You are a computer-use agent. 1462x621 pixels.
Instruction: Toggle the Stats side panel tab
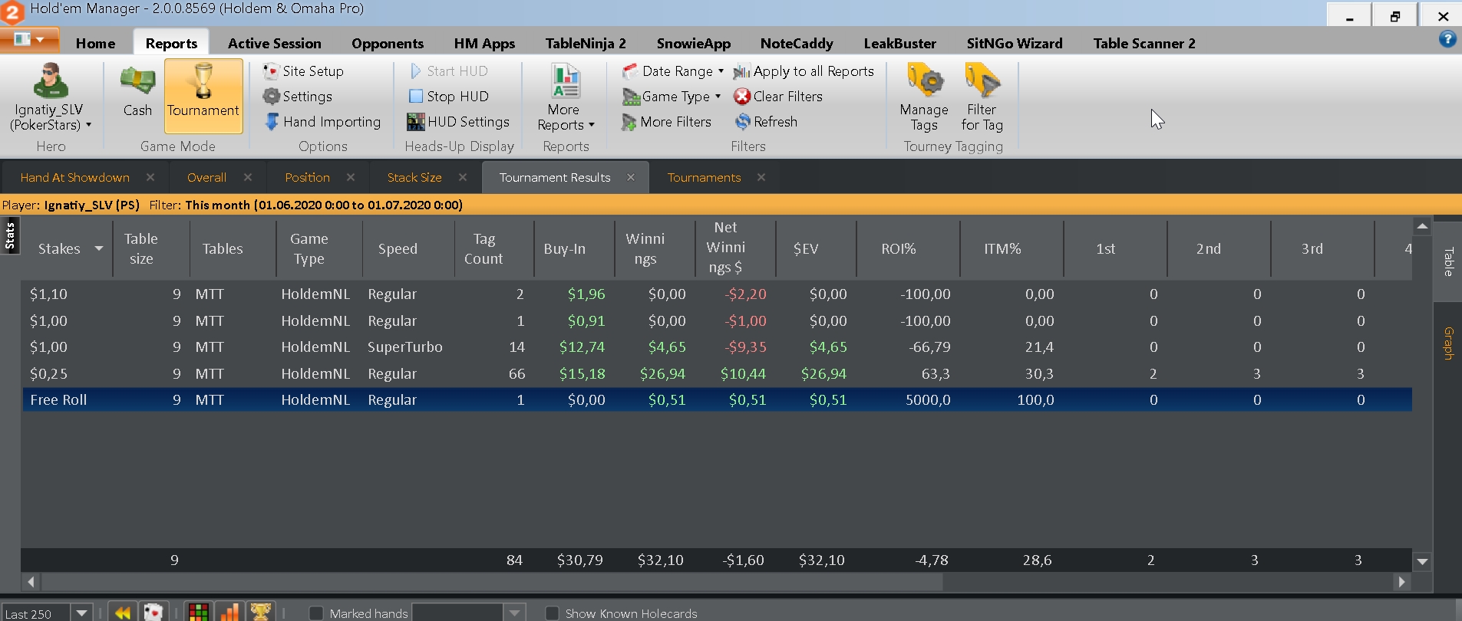click(10, 235)
